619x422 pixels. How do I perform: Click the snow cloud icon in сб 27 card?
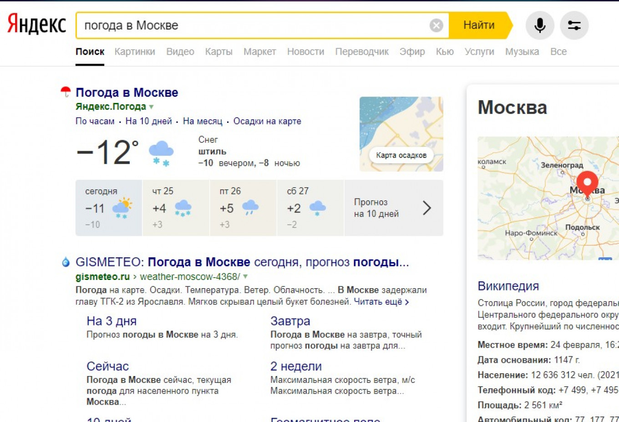click(x=318, y=208)
